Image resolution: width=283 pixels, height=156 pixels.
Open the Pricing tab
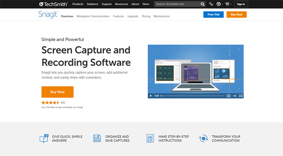pyautogui.click(x=146, y=16)
